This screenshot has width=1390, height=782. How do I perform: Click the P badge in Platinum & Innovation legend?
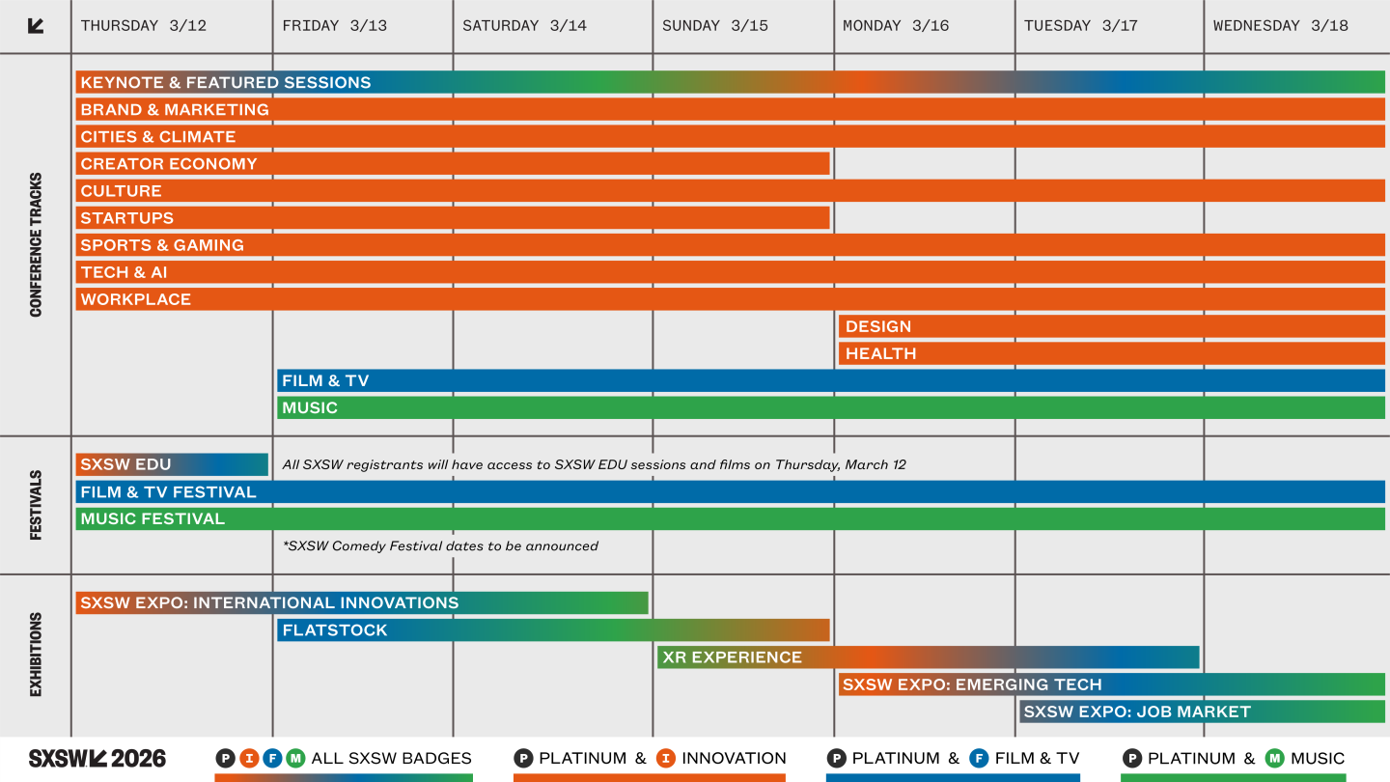pos(523,758)
